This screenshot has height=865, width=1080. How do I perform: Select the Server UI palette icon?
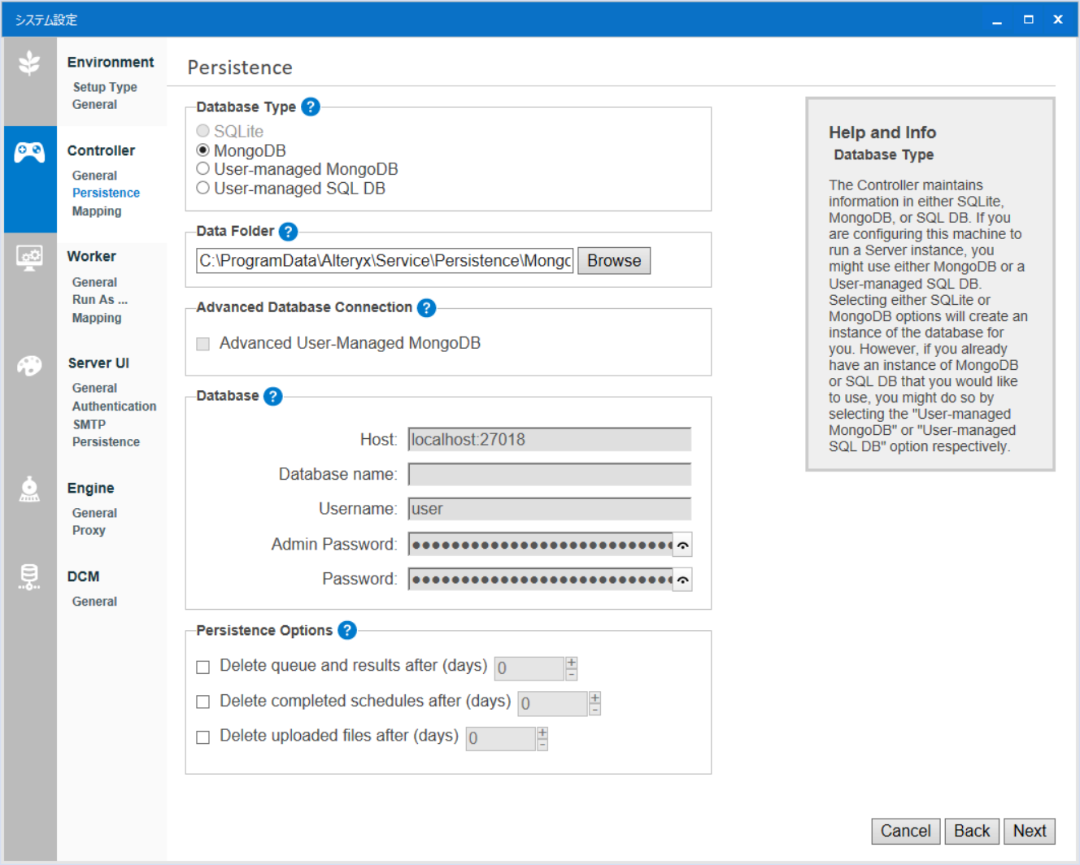coord(30,365)
